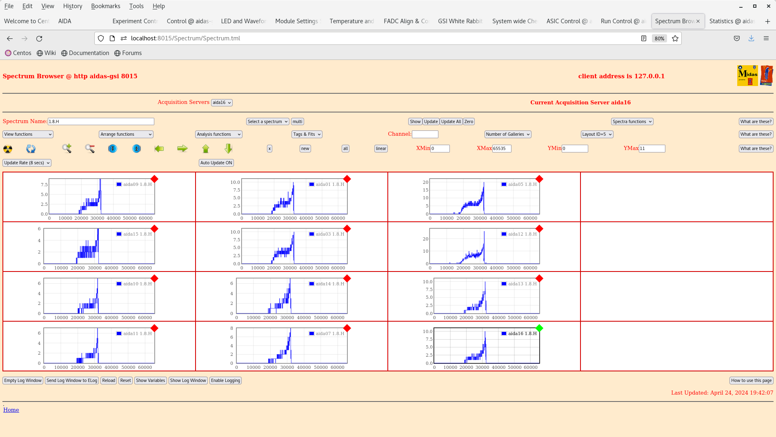Click the linear scale button

tap(381, 148)
